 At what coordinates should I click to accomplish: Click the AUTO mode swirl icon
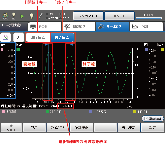tap(5, 16)
